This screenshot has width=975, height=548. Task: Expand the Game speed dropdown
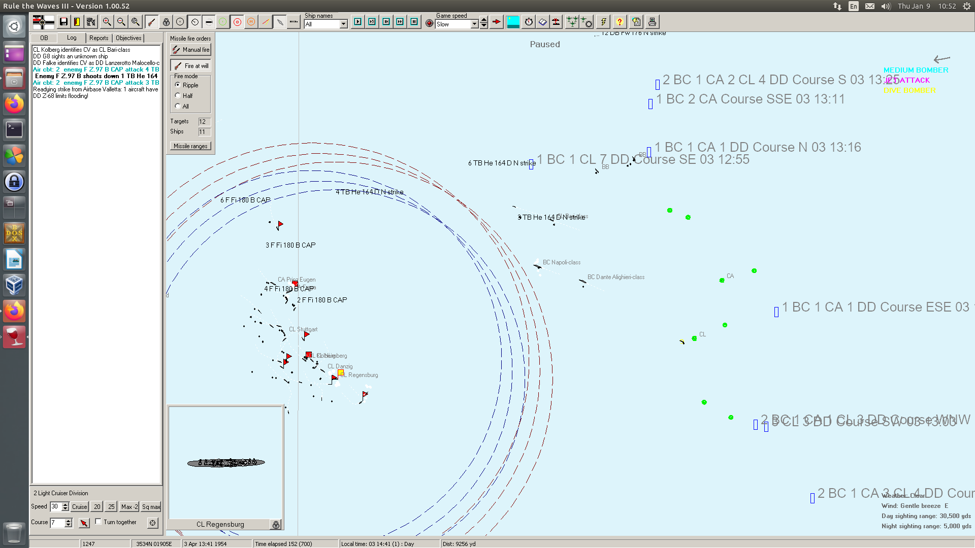[474, 24]
